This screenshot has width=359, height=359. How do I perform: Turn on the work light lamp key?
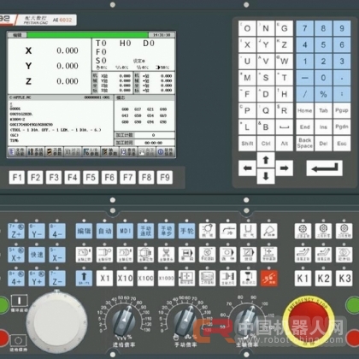208,231
